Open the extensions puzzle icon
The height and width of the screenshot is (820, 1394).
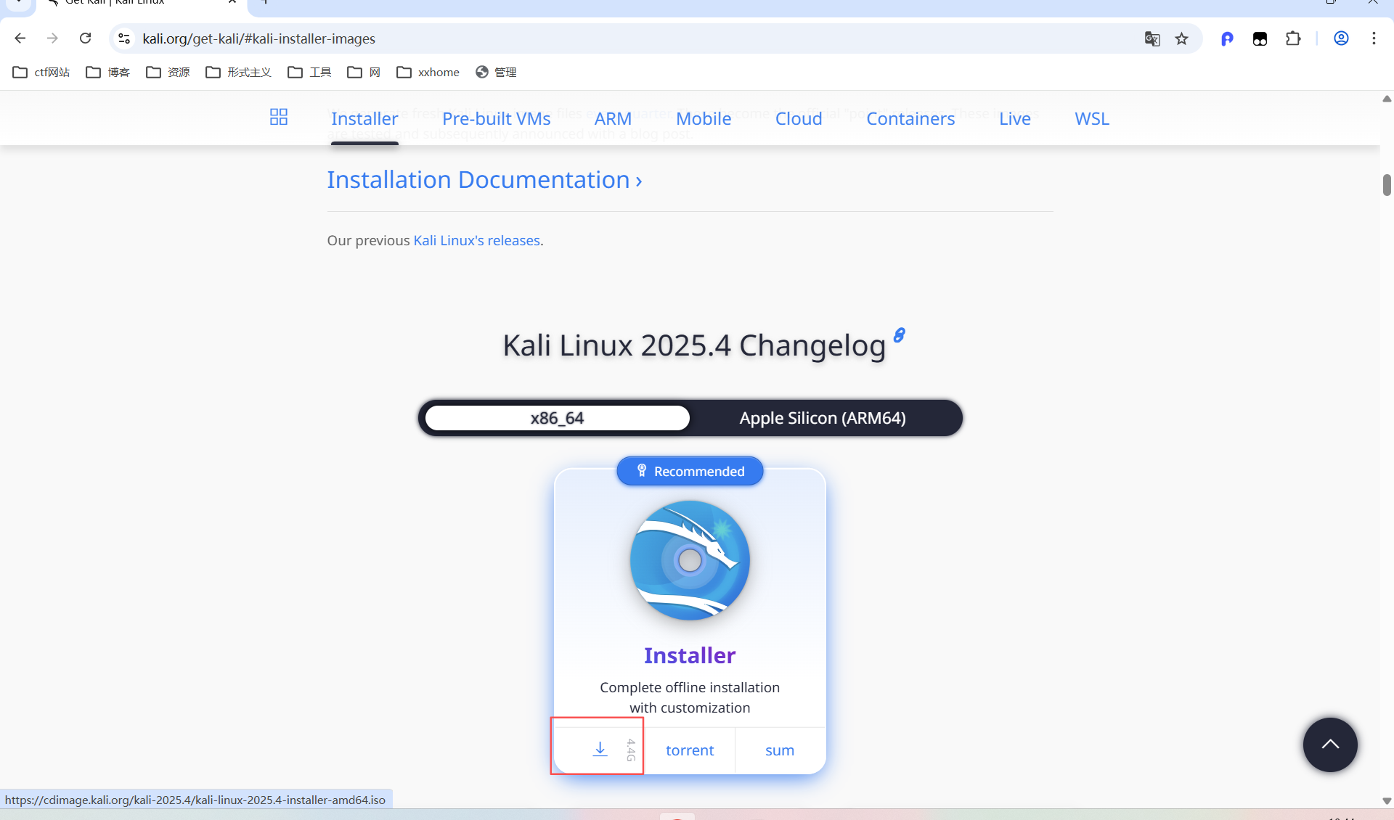(1293, 38)
